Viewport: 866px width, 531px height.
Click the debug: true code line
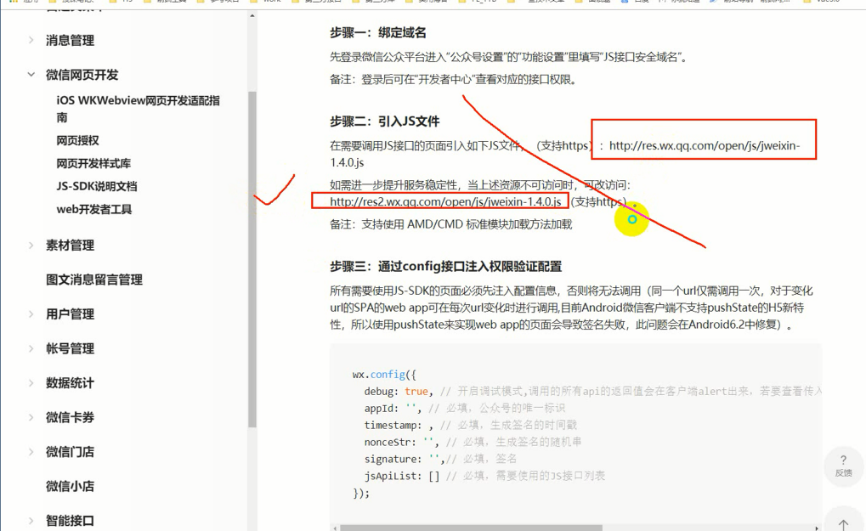click(x=592, y=392)
